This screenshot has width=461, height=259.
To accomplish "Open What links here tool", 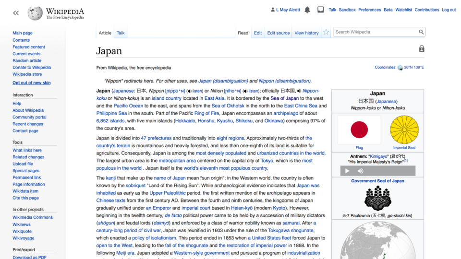I will point(27,150).
